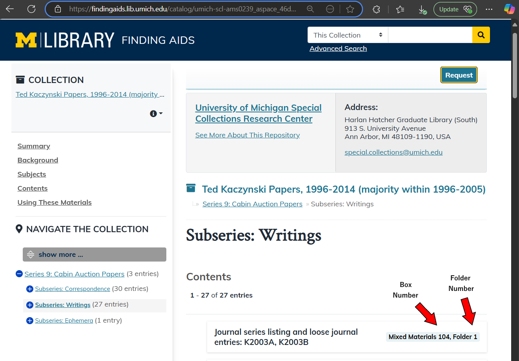Screen dimensions: 519x361
Task: Open University of Michigan Special Collections Research Center link
Action: (x=259, y=113)
